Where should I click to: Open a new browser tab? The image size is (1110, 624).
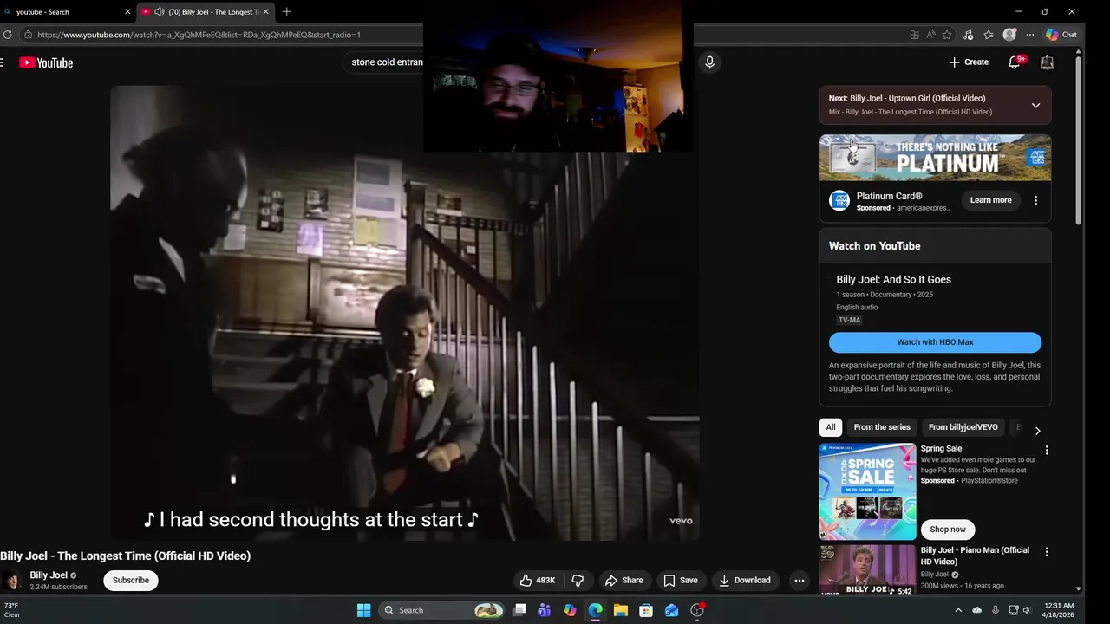click(286, 12)
